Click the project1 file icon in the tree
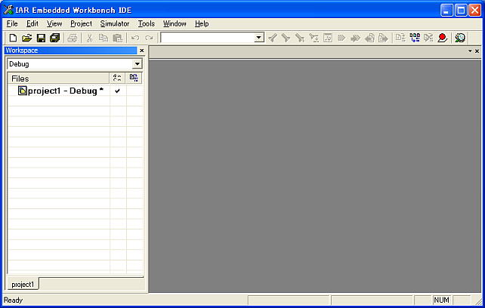 [x=22, y=91]
